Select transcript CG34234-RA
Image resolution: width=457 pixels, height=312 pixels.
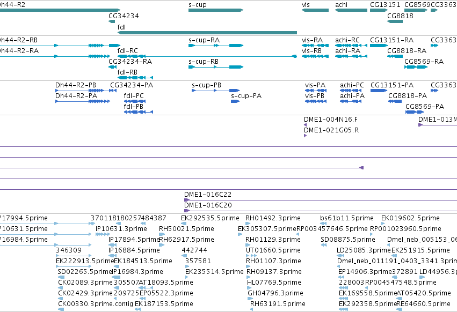click(112, 67)
